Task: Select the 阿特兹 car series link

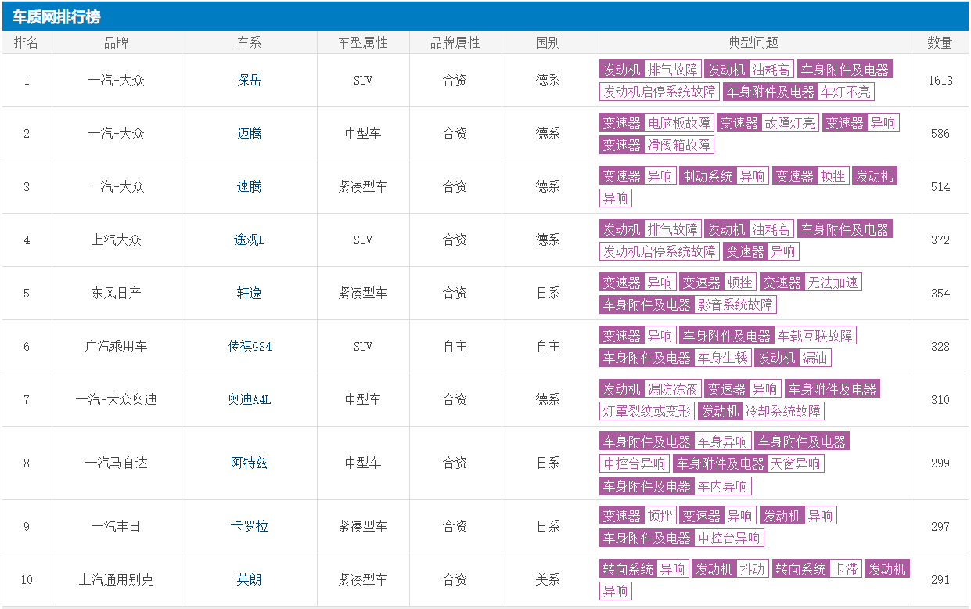Action: 249,463
